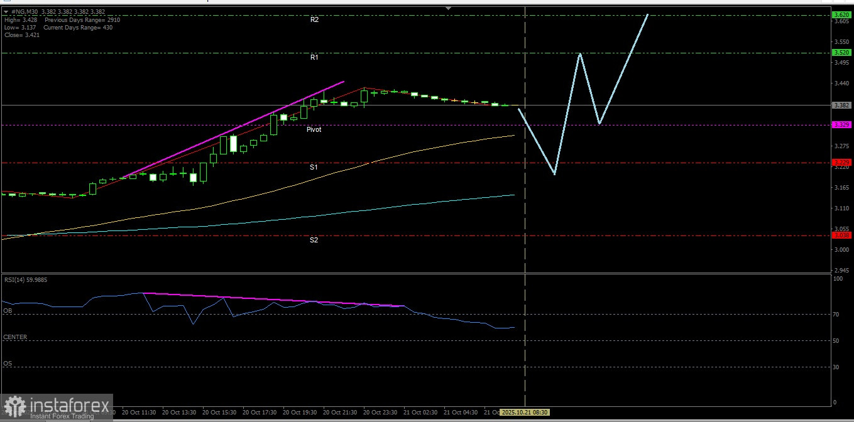854x422 pixels.
Task: Click the S1 support label
Action: (314, 168)
